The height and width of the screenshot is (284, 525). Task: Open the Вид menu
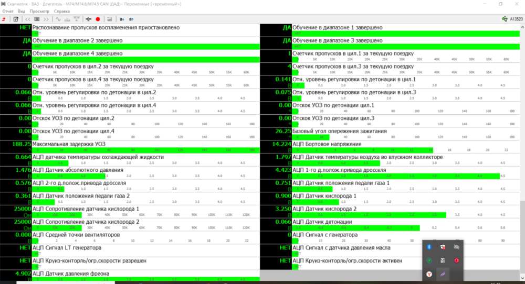click(22, 12)
